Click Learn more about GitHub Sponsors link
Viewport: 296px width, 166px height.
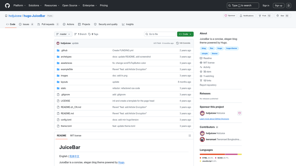(214, 119)
